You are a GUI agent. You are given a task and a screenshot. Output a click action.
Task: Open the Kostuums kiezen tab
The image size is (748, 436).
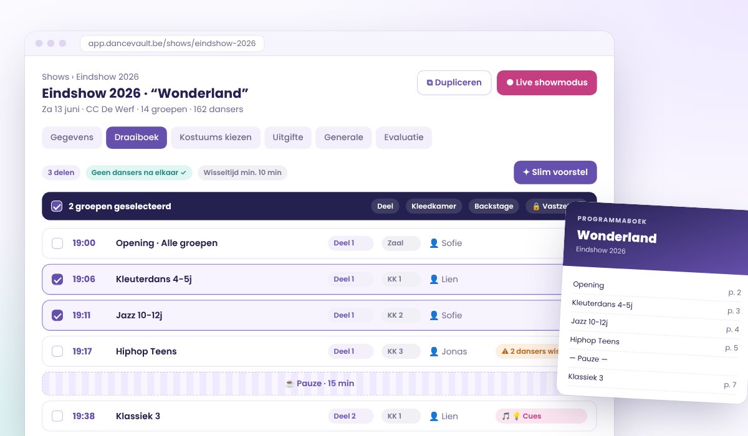(x=216, y=138)
